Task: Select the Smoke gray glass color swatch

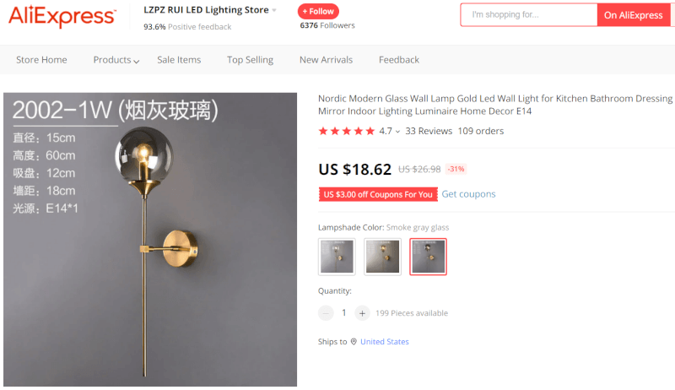Action: coord(428,257)
